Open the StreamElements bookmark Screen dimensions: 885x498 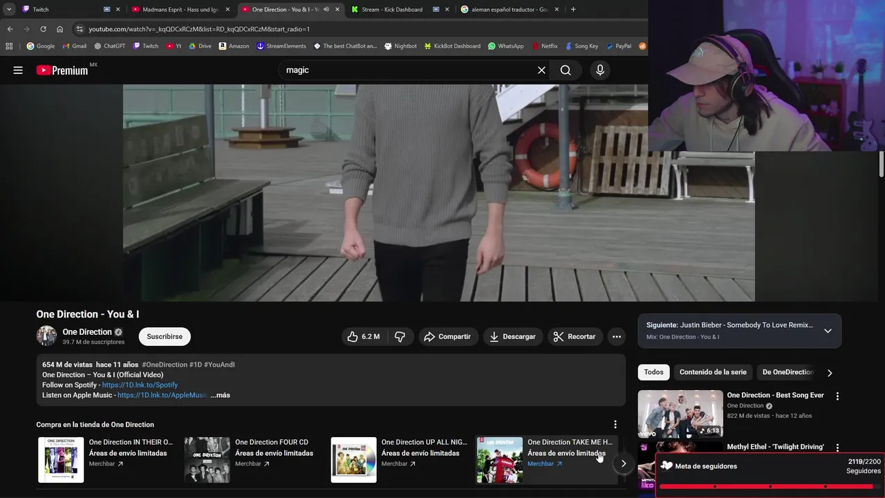(x=281, y=46)
